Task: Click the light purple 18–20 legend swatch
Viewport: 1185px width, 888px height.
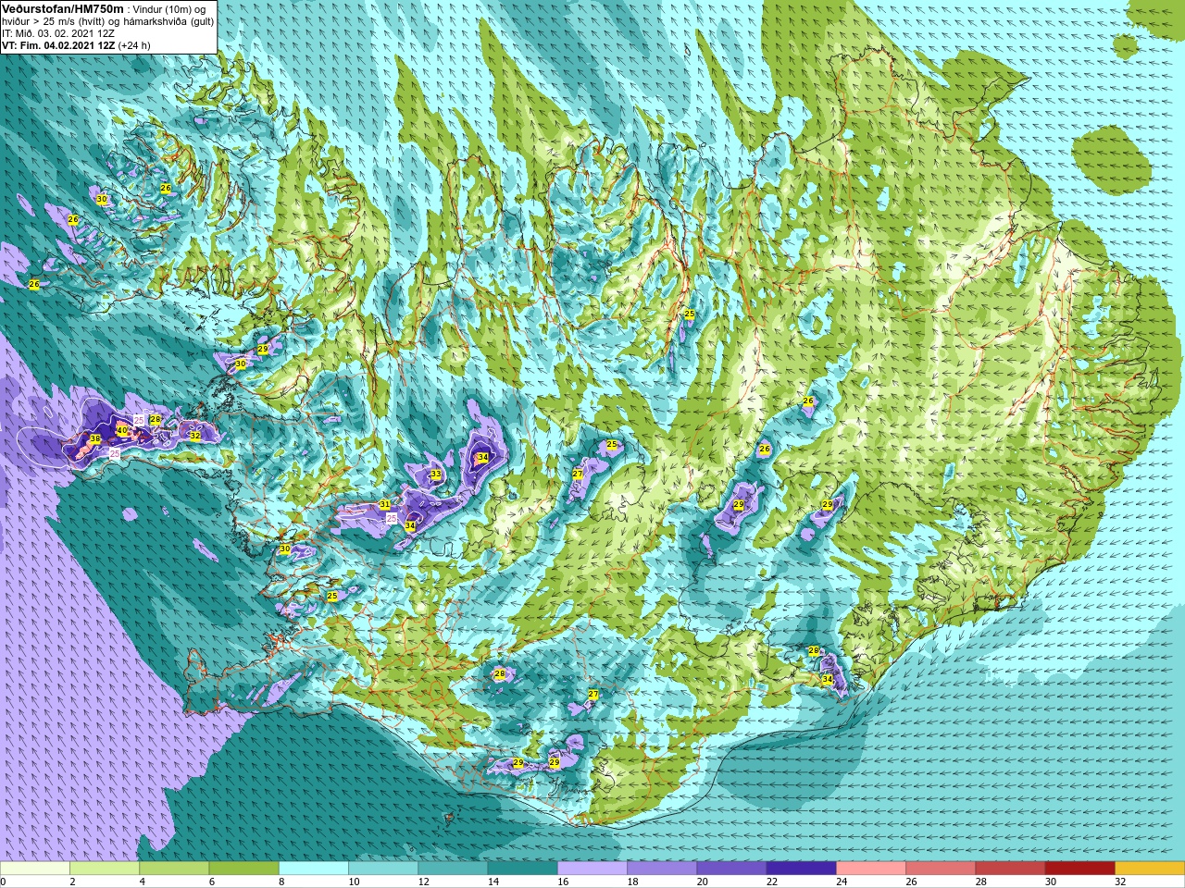Action: 662,869
